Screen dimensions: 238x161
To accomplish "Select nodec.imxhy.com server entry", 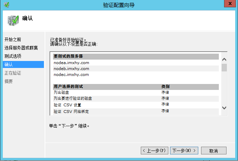I will click(x=136, y=75).
